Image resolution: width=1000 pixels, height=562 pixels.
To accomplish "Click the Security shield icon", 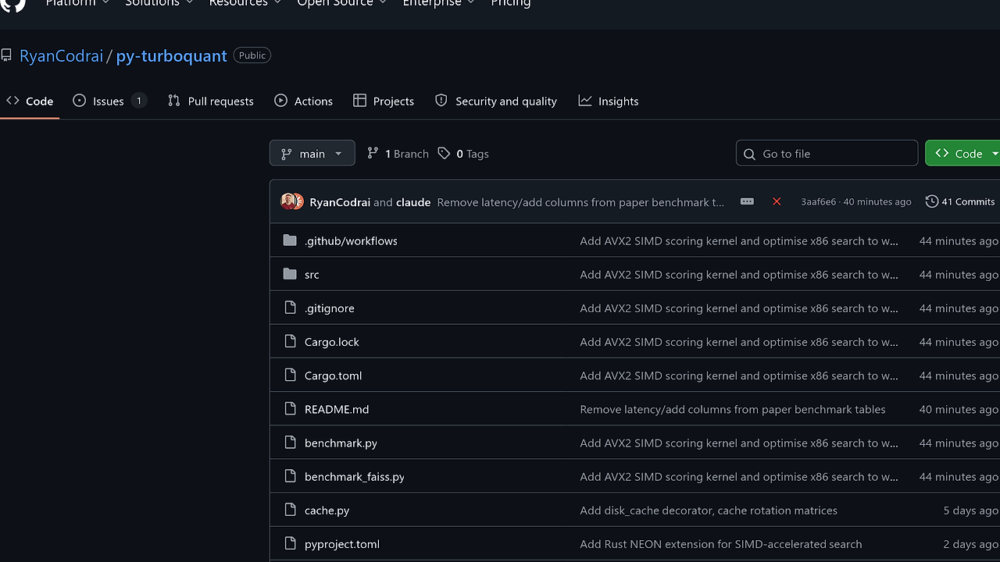I will tap(441, 101).
